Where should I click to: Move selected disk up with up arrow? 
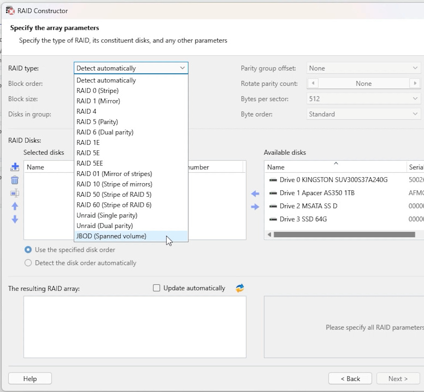[15, 206]
